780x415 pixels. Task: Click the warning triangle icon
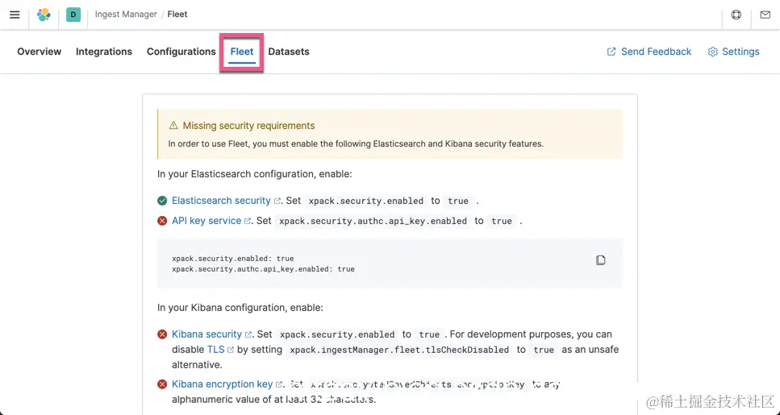coord(173,125)
